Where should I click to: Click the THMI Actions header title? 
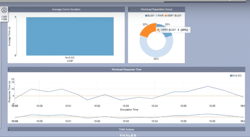click(x=126, y=129)
